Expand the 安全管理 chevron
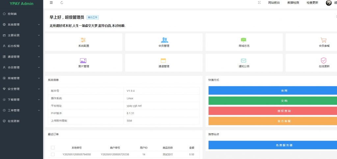 pyautogui.click(x=39, y=89)
